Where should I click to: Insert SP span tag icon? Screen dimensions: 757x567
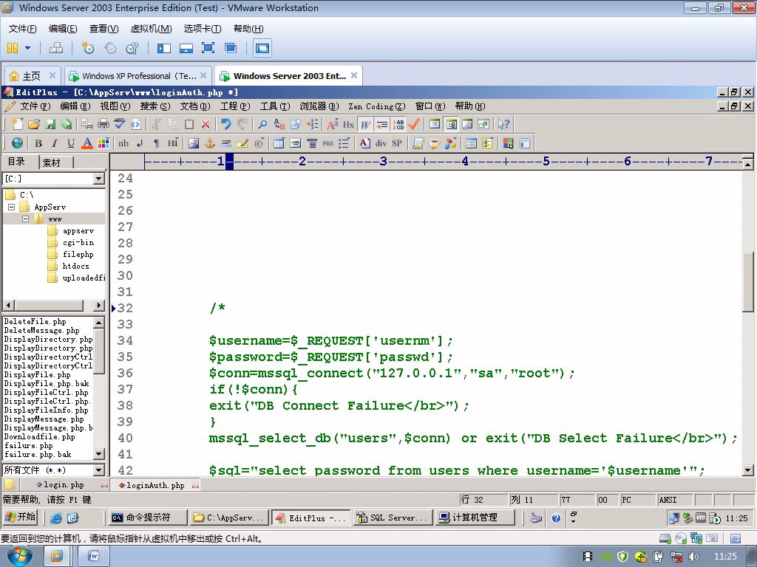pos(397,142)
